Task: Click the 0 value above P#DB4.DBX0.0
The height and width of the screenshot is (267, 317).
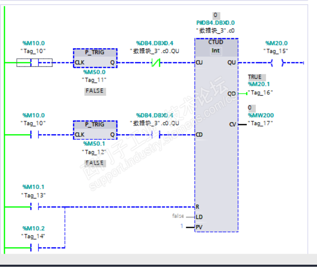Action: click(216, 15)
